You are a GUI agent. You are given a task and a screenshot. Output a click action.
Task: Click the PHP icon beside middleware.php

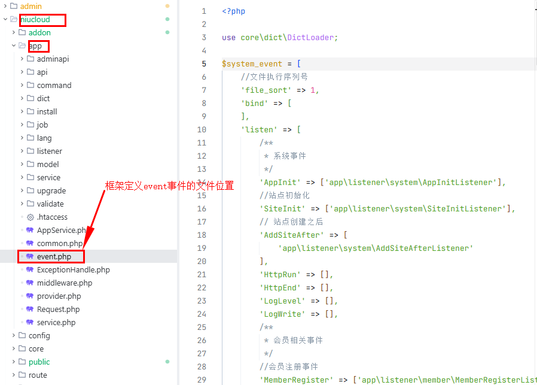[x=30, y=283]
